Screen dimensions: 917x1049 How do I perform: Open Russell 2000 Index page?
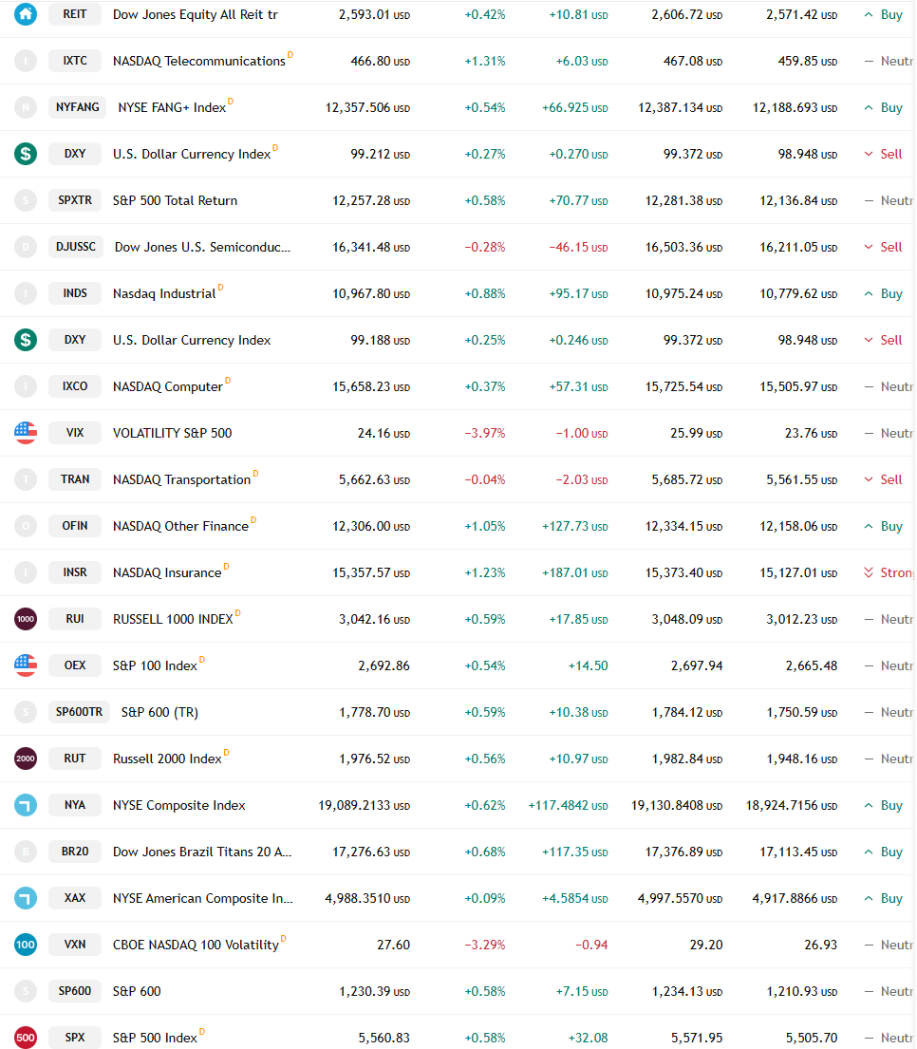167,759
